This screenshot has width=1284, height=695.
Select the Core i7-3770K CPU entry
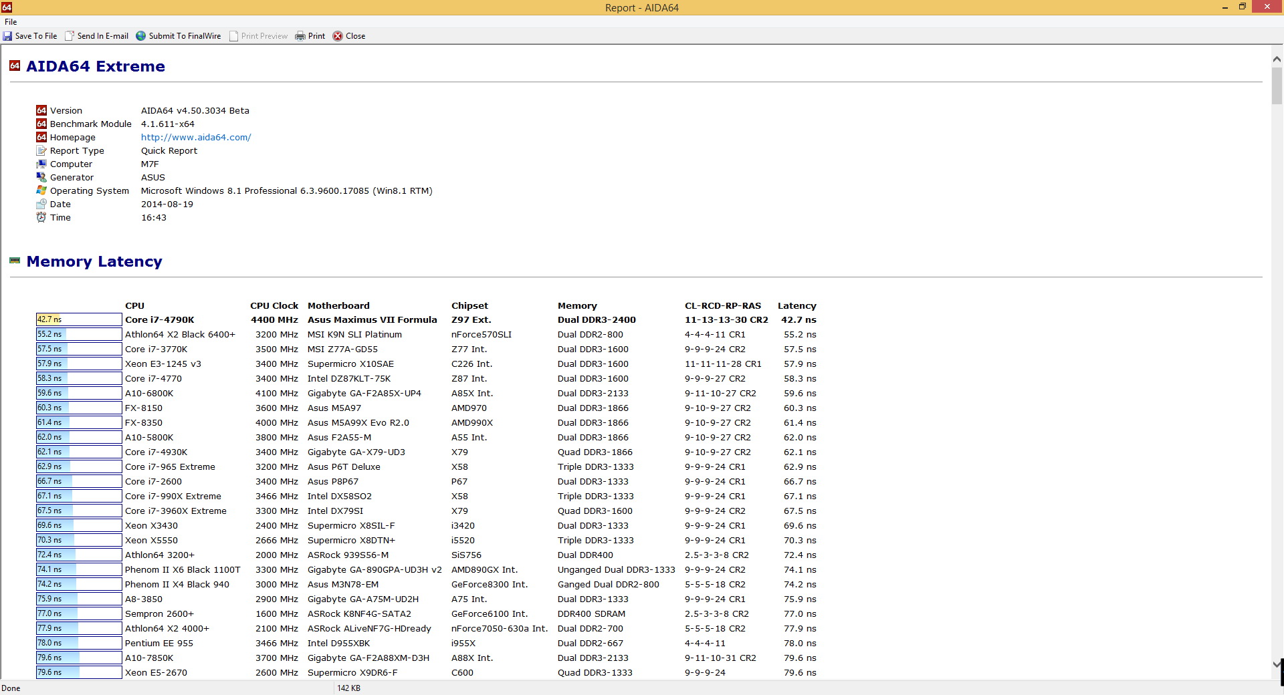[156, 349]
